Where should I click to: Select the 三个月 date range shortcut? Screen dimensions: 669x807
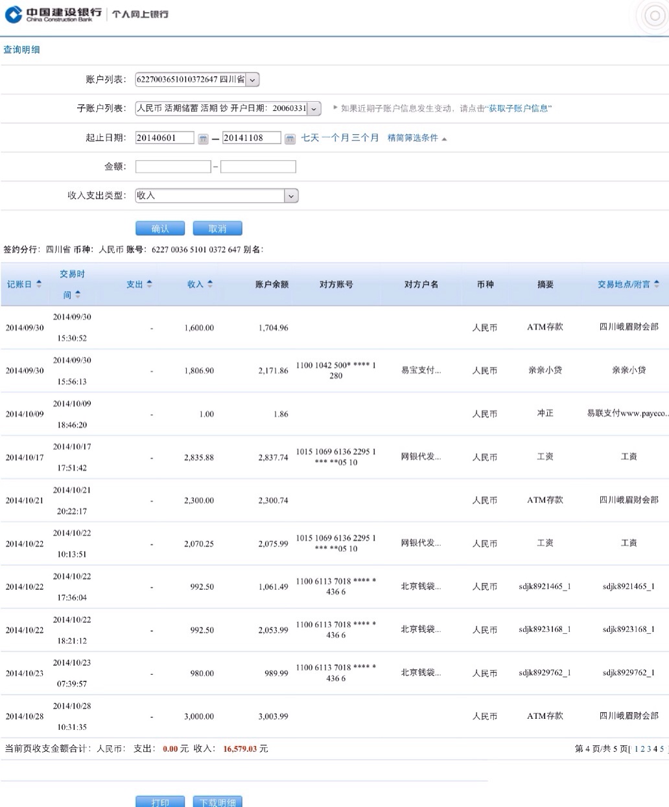click(x=366, y=138)
